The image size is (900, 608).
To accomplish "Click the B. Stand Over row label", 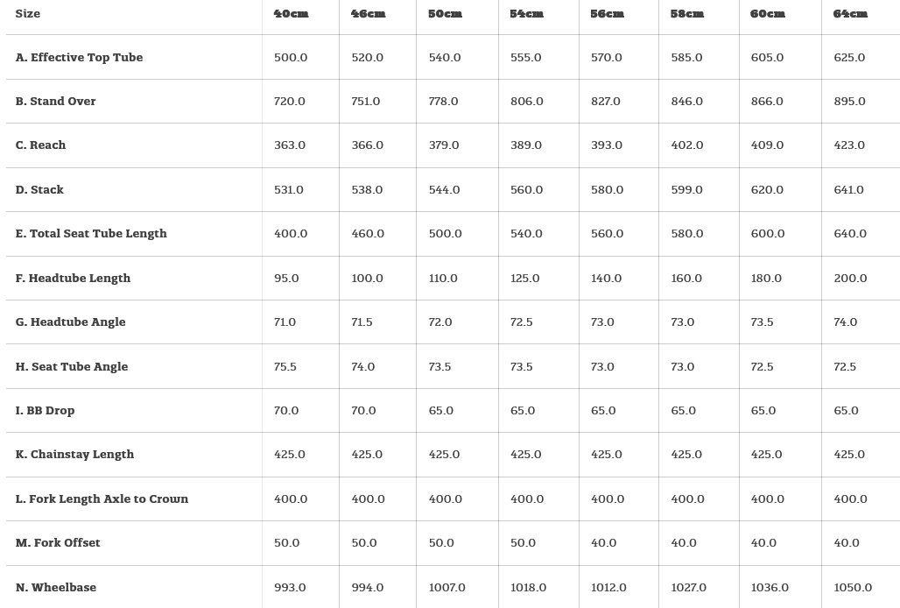I will coord(55,102).
